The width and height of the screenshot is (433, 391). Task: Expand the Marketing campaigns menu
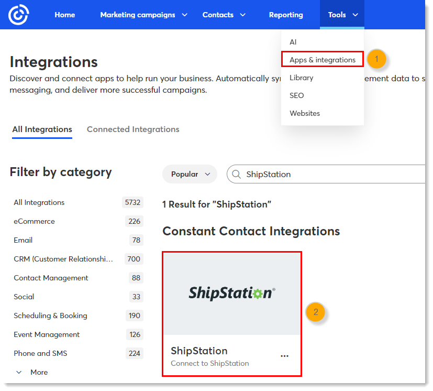143,15
